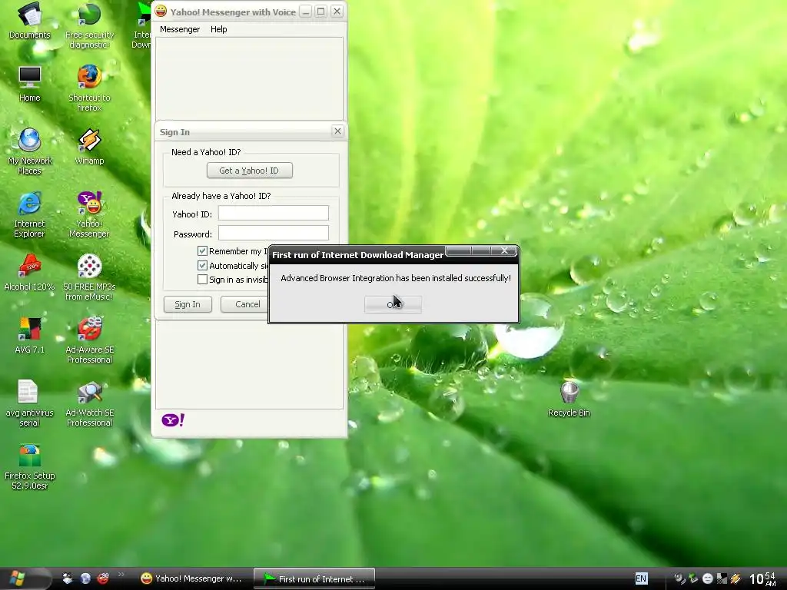Focus the Password text field
This screenshot has width=787, height=590.
pos(274,234)
